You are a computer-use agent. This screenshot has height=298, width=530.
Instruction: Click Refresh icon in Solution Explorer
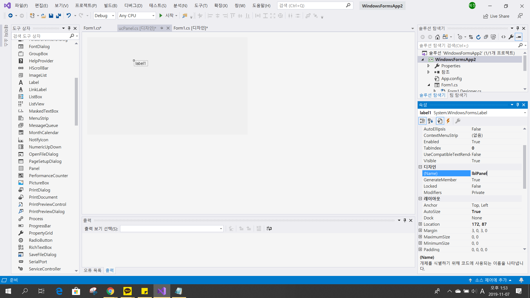click(x=478, y=37)
